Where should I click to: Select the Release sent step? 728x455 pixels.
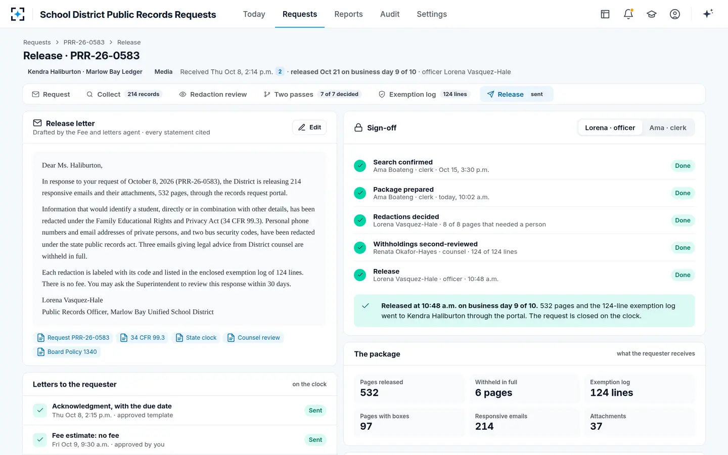(x=516, y=95)
